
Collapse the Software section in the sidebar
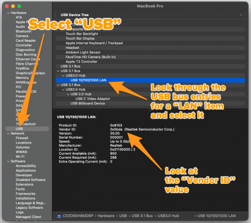[x=8, y=161]
